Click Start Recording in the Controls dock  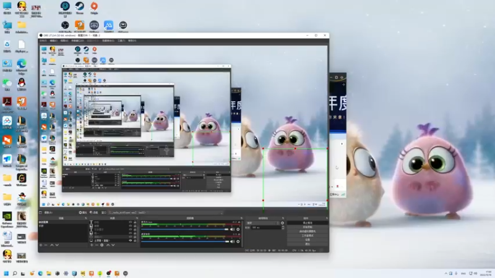308,227
